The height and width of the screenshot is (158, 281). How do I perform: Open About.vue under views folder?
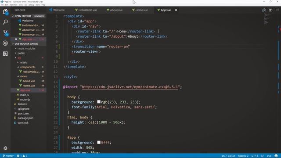(29, 81)
